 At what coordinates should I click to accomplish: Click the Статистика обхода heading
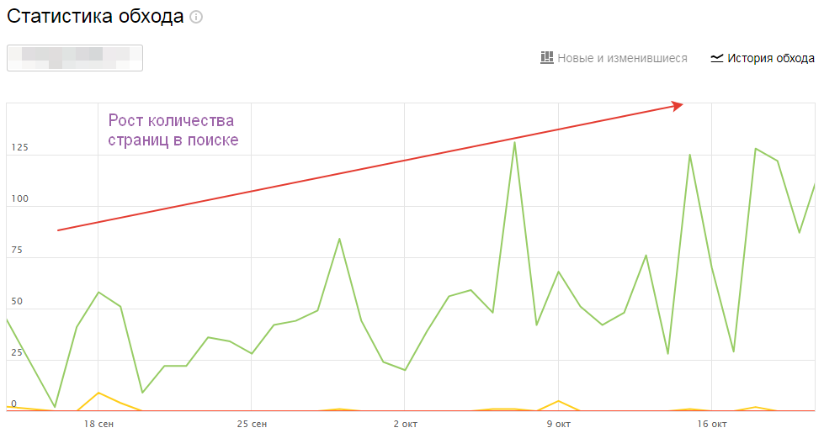pyautogui.click(x=95, y=17)
